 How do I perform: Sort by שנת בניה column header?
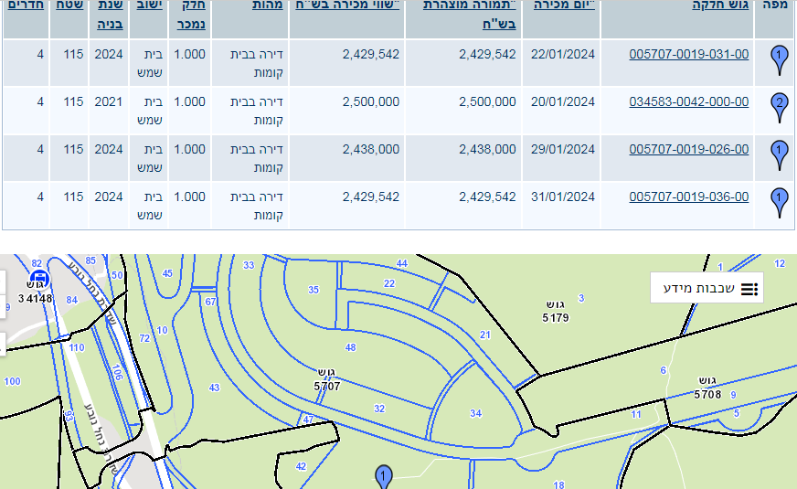pyautogui.click(x=110, y=15)
